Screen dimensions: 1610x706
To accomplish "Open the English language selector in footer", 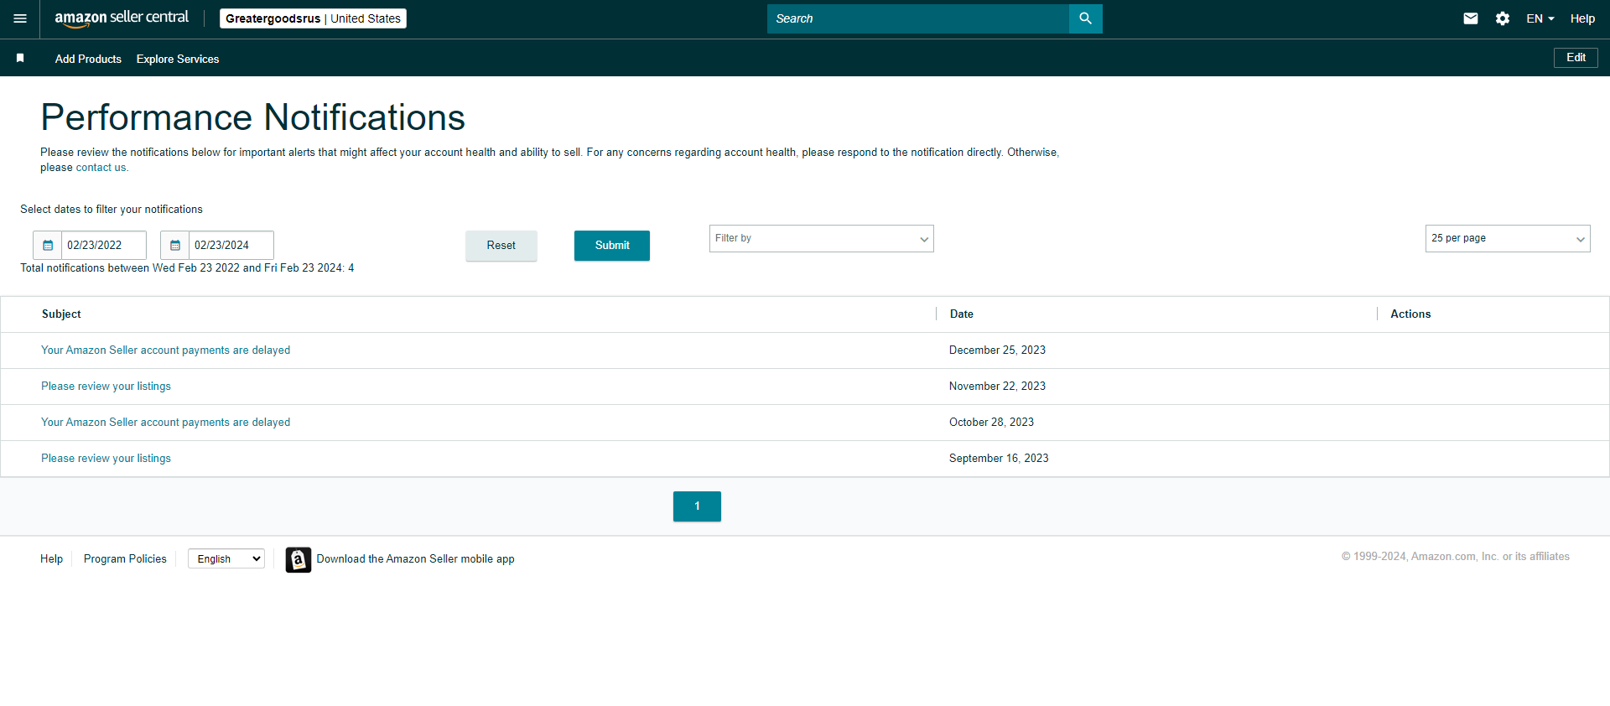I will pos(226,559).
